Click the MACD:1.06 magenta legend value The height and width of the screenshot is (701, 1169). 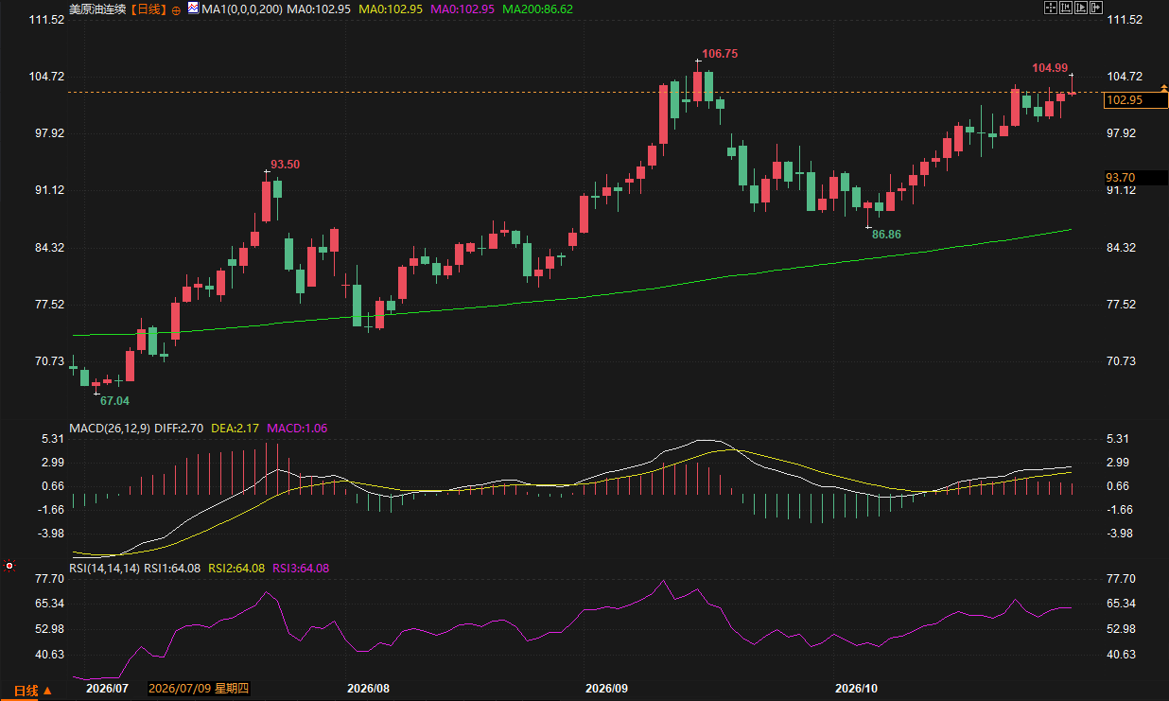[x=297, y=429]
